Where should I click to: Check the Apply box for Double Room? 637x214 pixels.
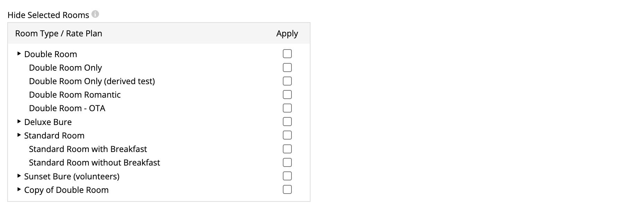(x=287, y=54)
